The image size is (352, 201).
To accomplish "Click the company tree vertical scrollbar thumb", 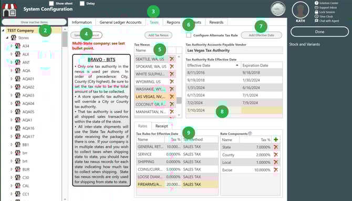I will (x=65, y=39).
